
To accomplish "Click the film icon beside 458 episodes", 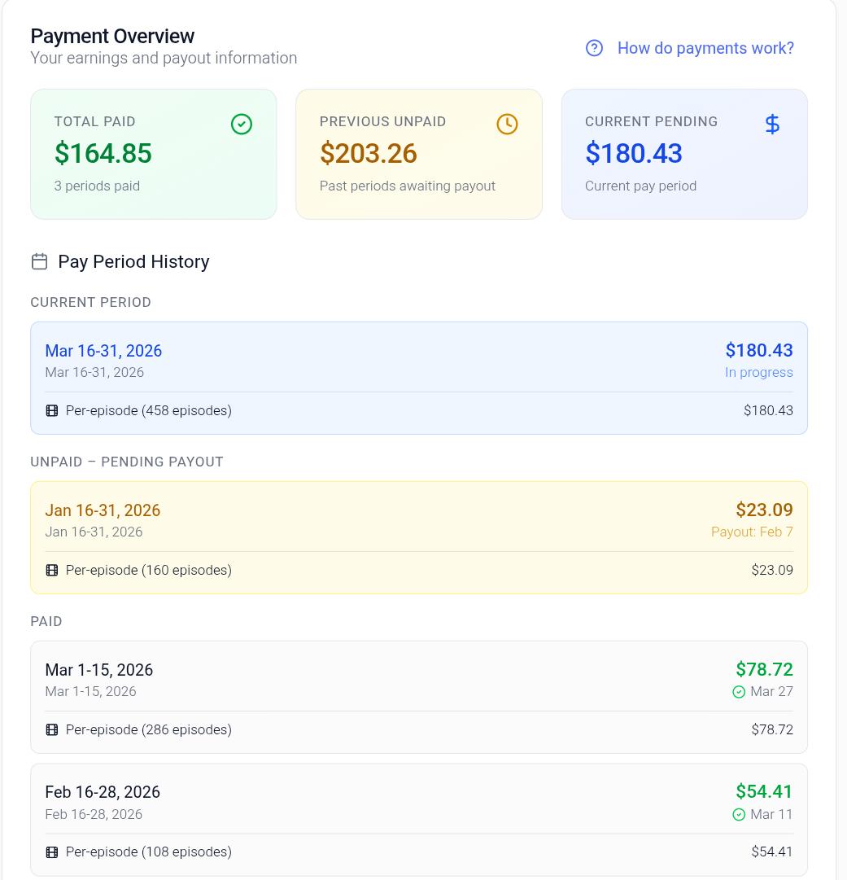I will coord(51,411).
